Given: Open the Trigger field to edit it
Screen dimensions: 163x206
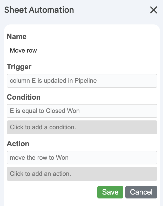Looking at the screenshot, I should [82, 81].
